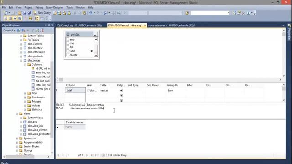Viewport: 292px width, 164px height.
Task: Click Connect Object Explorer icon
Action: tap(18, 31)
